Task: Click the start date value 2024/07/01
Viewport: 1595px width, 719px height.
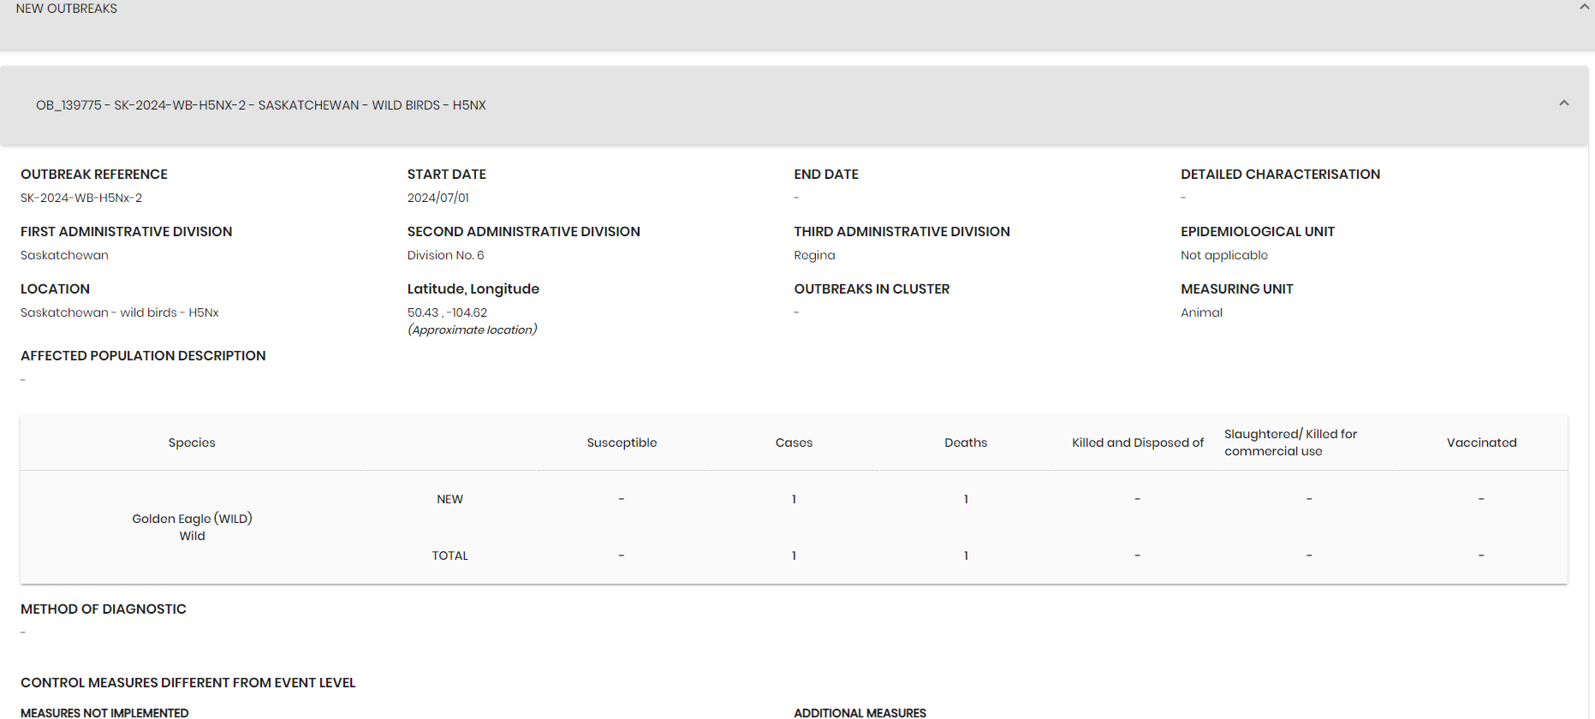Action: pos(438,198)
